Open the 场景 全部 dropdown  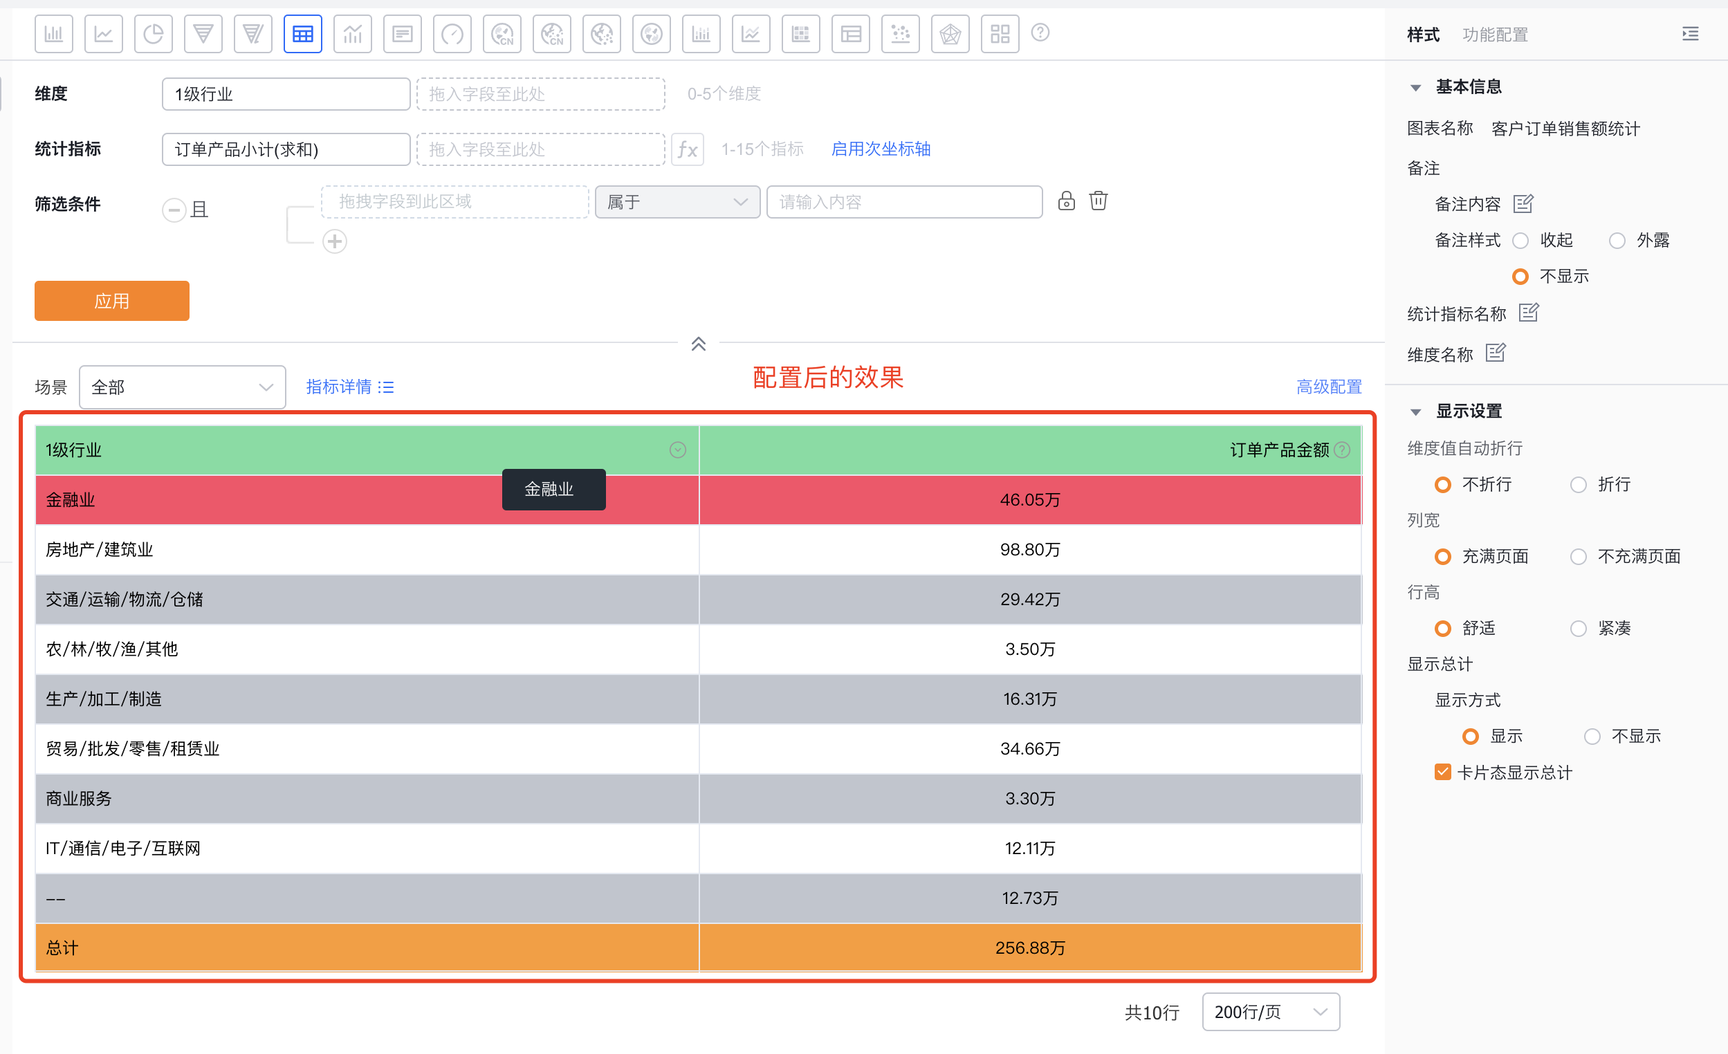[182, 387]
